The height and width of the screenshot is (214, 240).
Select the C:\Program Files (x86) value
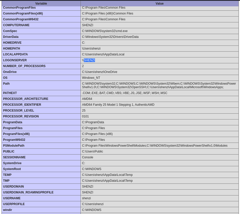pyautogui.click(x=97, y=134)
